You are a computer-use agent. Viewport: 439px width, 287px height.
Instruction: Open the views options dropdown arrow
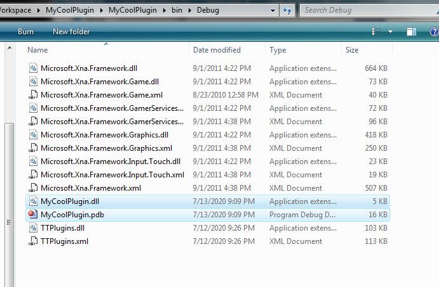390,32
